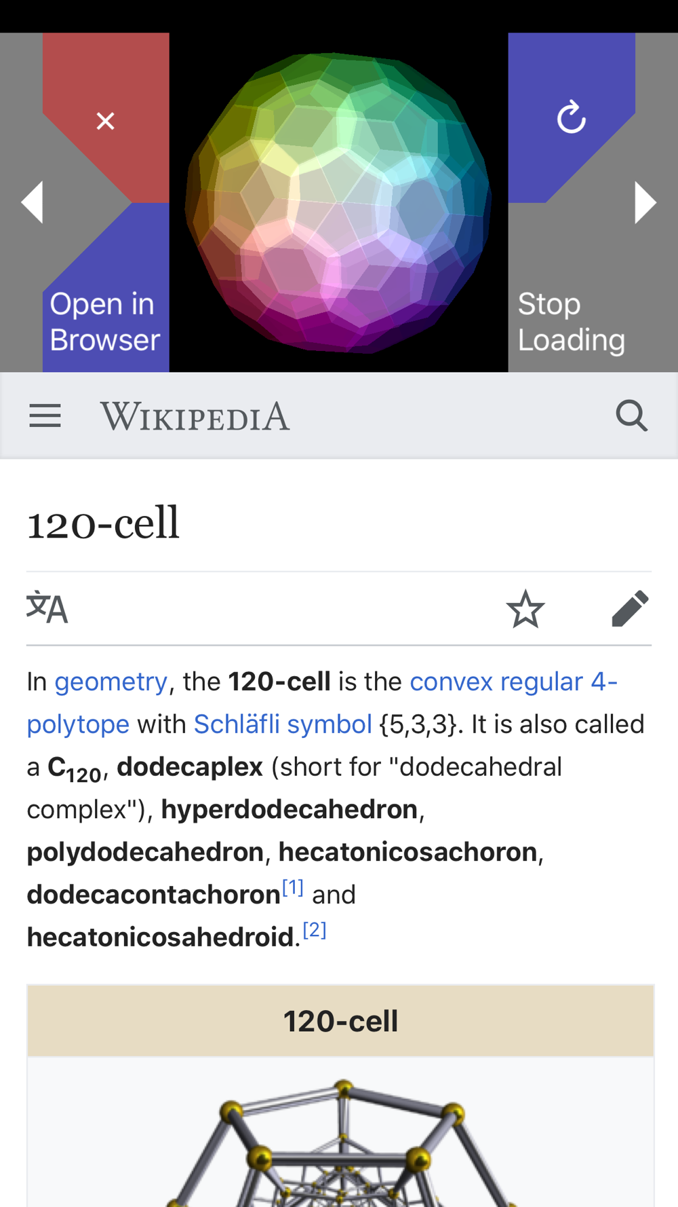The width and height of the screenshot is (678, 1207).
Task: Go forward with the right triangle arrow
Action: point(645,202)
